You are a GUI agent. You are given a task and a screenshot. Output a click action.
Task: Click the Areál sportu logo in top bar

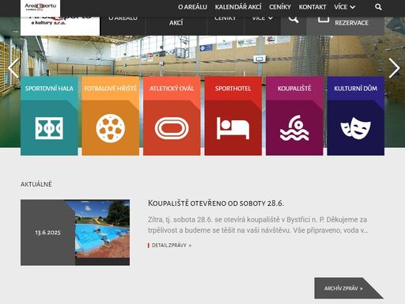40,7
